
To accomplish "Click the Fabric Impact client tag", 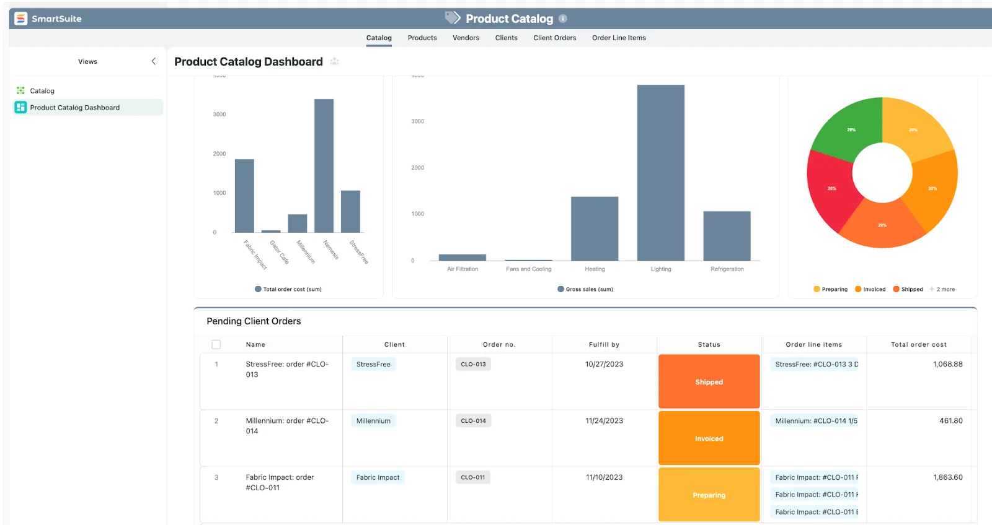I will pyautogui.click(x=378, y=477).
